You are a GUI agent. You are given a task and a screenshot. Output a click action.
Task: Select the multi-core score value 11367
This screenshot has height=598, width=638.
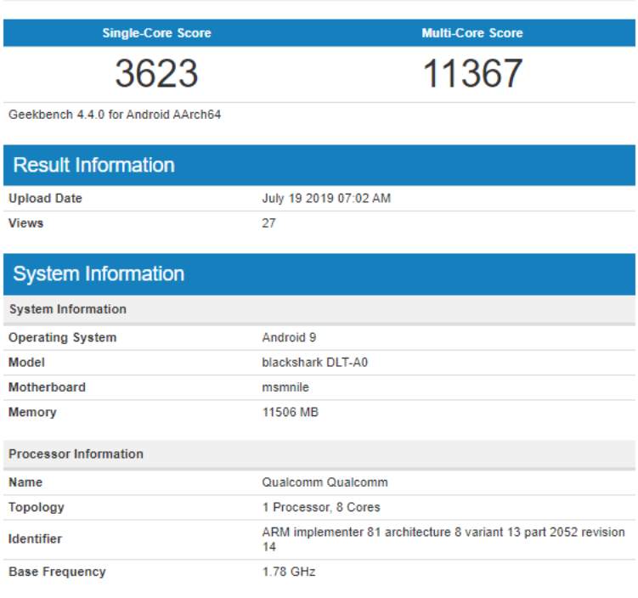[471, 74]
